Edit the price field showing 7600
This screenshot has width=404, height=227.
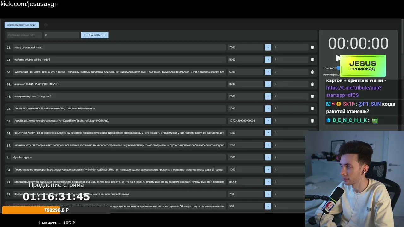click(245, 48)
